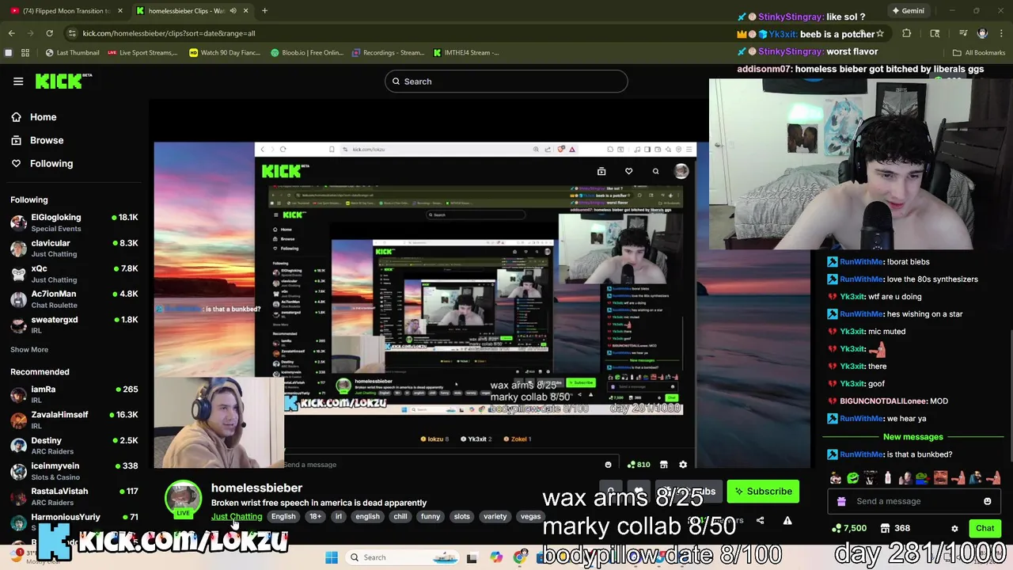Click the green frog emote in quick emotes
Image resolution: width=1013 pixels, height=570 pixels.
point(852,477)
